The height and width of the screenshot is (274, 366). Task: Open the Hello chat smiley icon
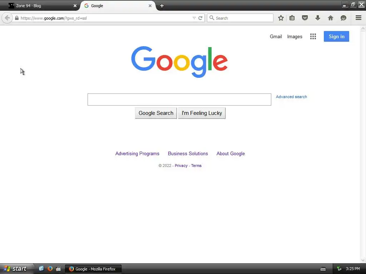(x=343, y=18)
